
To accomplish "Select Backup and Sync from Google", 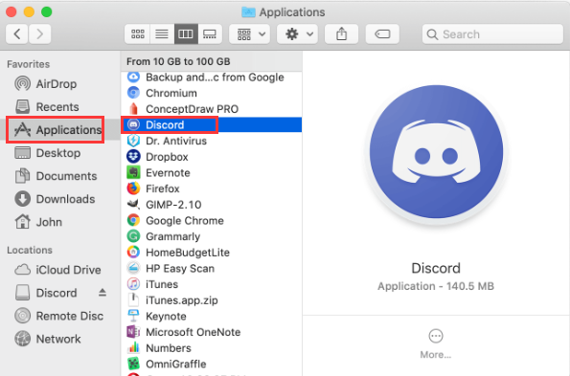I will 211,77.
